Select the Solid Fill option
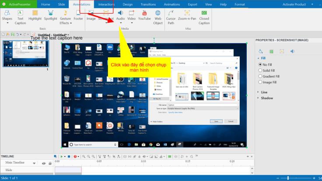The image size is (322, 181). coord(266,70)
